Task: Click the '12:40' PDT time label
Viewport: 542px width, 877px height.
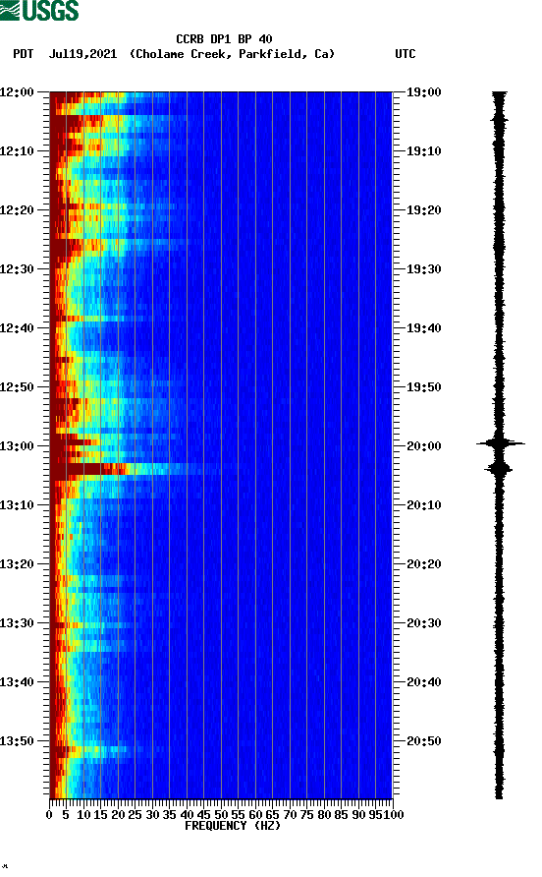Action: point(18,328)
